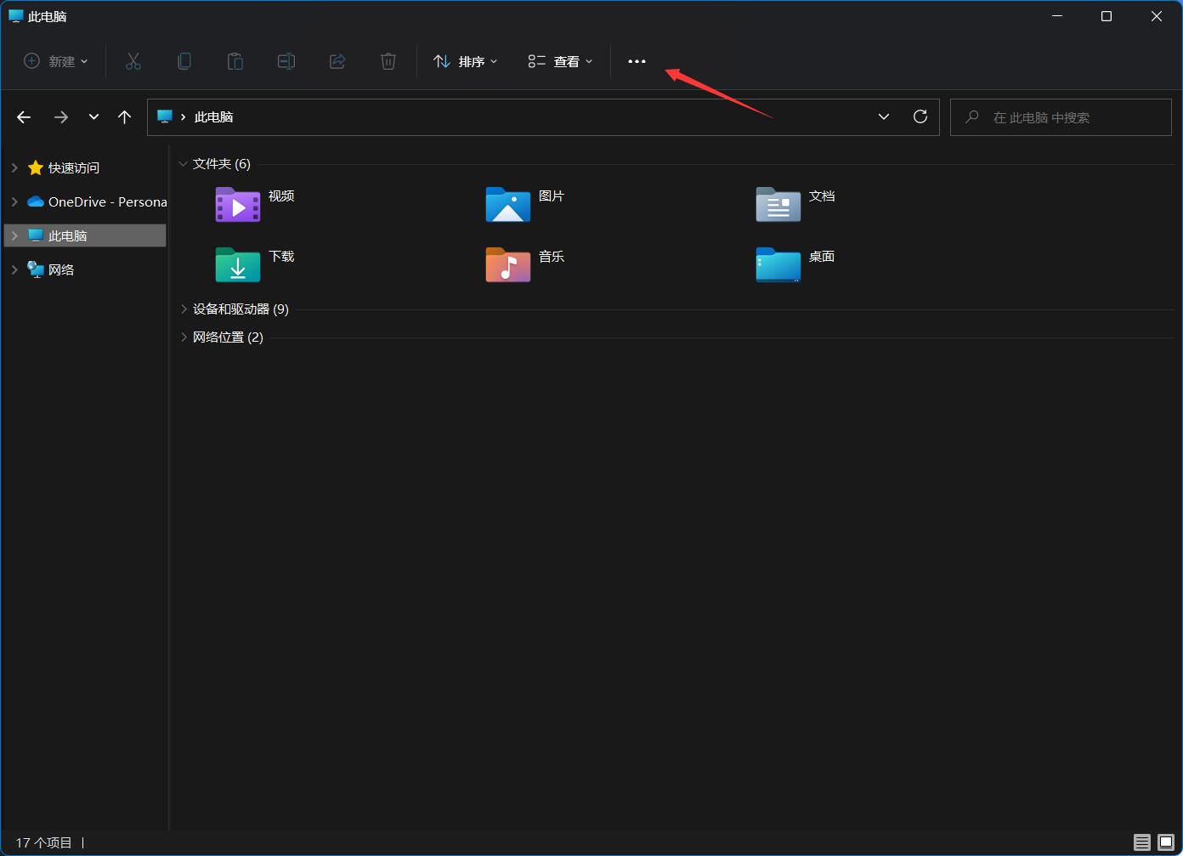
Task: Open the 查看 (View) menu
Action: [560, 61]
